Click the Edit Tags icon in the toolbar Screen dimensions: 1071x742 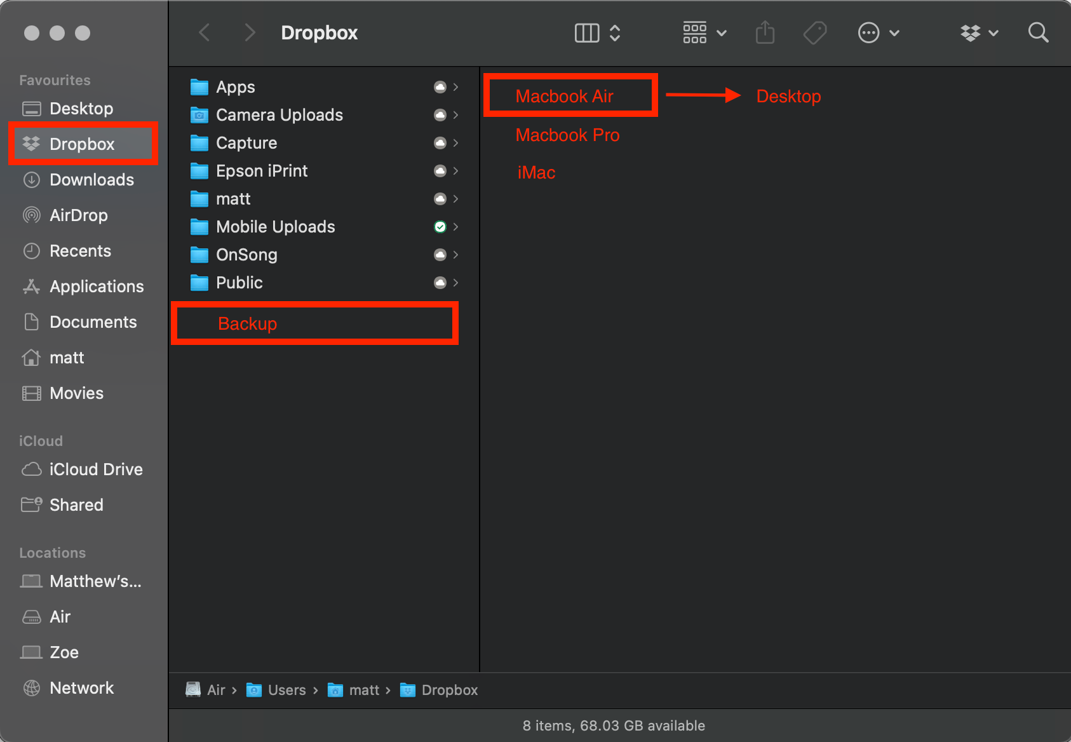[815, 32]
